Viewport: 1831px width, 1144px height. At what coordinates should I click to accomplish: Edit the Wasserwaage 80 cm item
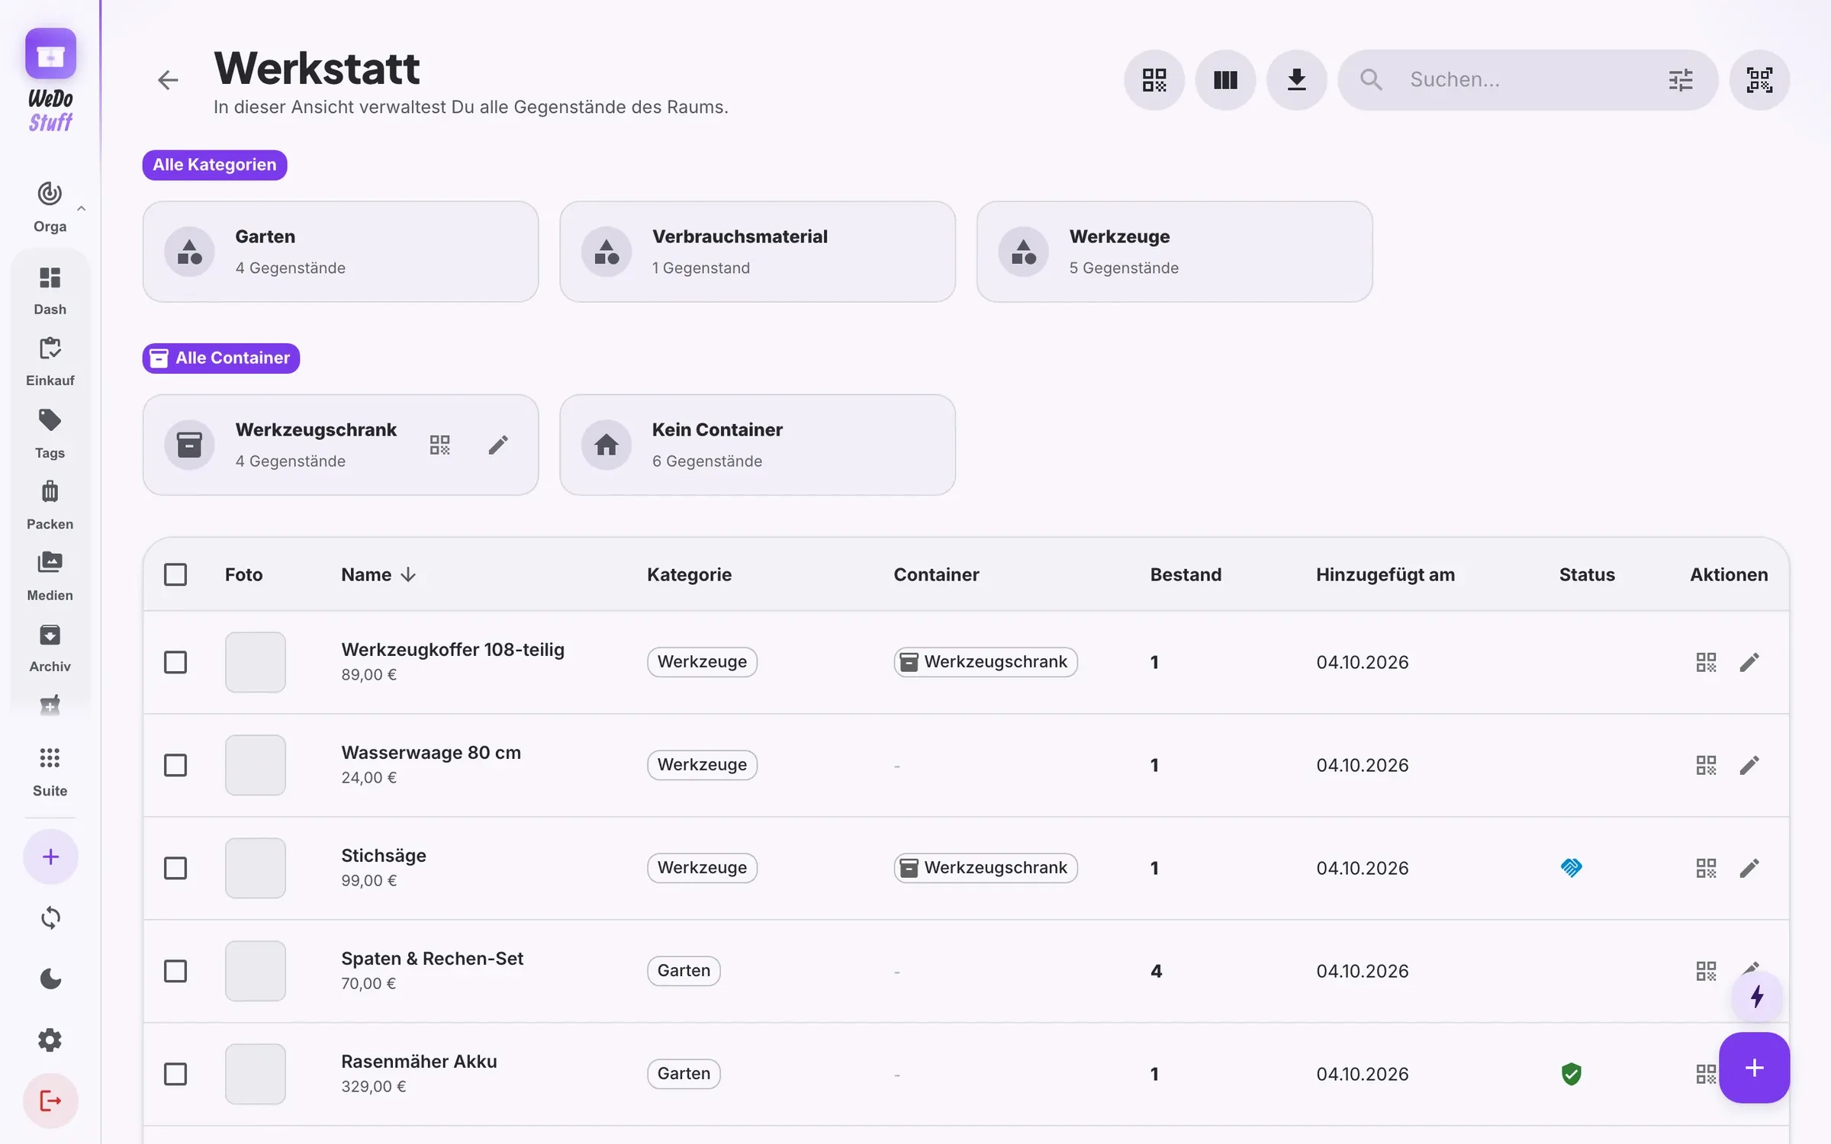pos(1749,765)
